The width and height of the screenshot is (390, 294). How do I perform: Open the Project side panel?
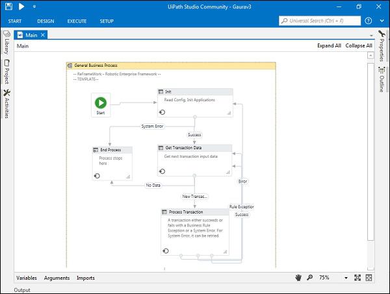pyautogui.click(x=7, y=72)
